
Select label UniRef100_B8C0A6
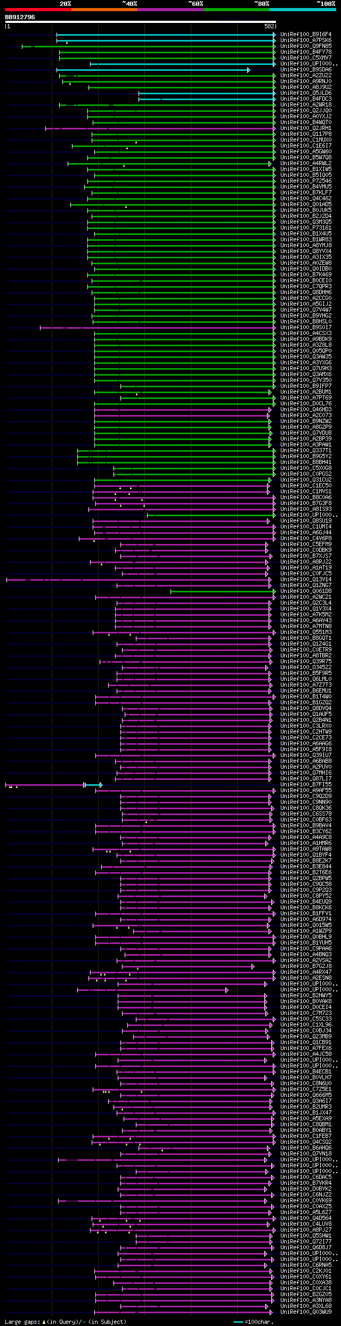306,498
